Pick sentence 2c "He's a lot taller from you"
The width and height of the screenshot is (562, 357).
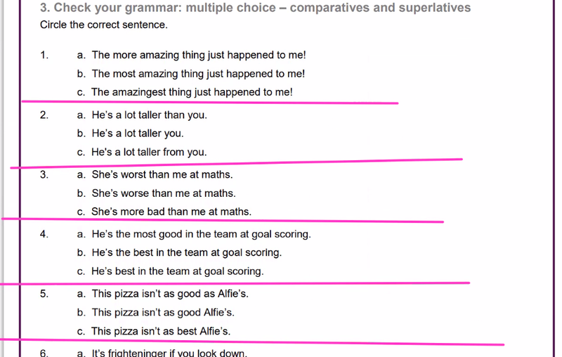pos(149,152)
